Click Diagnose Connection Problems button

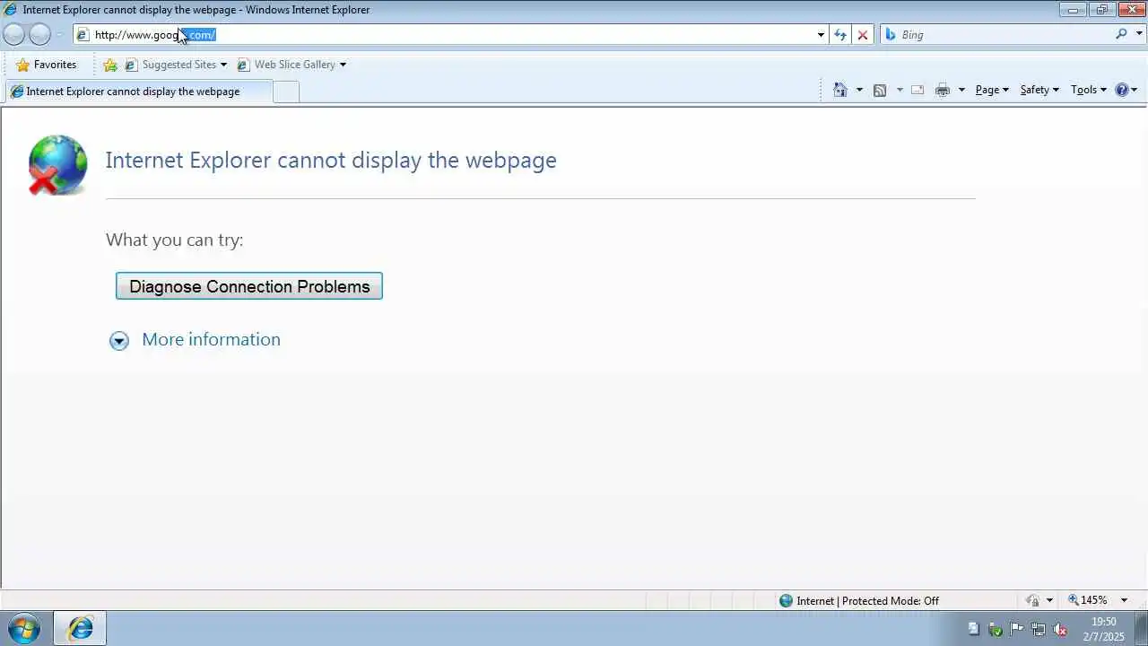(x=249, y=286)
